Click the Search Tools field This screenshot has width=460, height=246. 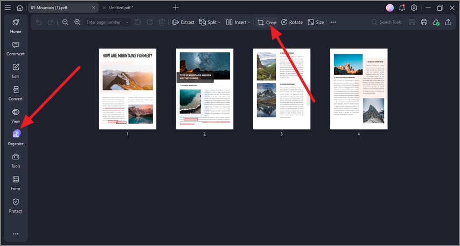[x=387, y=22]
